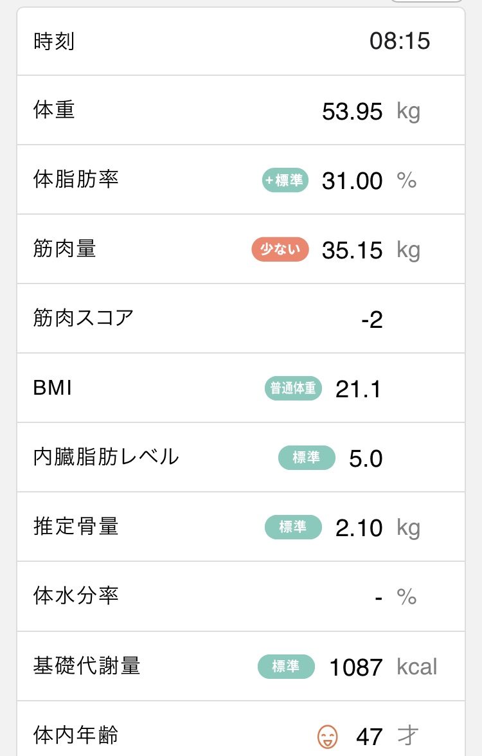Open the 時刻 row
The width and height of the screenshot is (482, 756).
pyautogui.click(x=241, y=41)
